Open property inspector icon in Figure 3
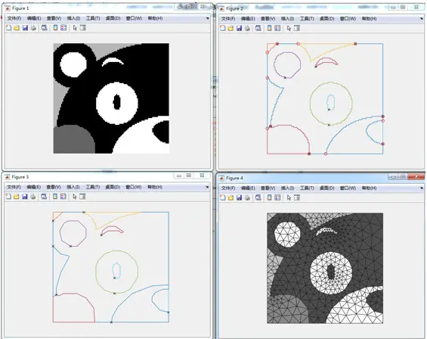The height and width of the screenshot is (339, 427). (x=83, y=197)
